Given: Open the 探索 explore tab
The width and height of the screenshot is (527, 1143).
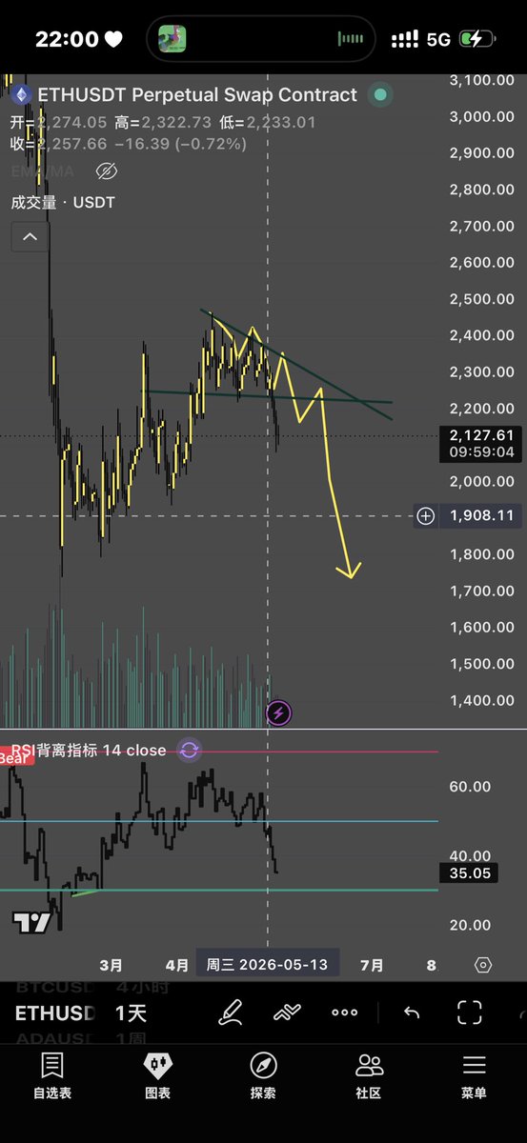Looking at the screenshot, I should point(263,1076).
